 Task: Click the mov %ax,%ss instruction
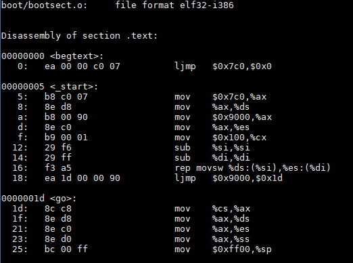pos(212,239)
